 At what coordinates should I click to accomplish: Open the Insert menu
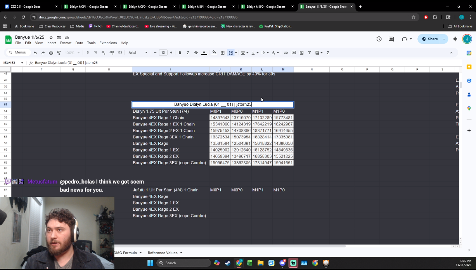[x=51, y=43]
